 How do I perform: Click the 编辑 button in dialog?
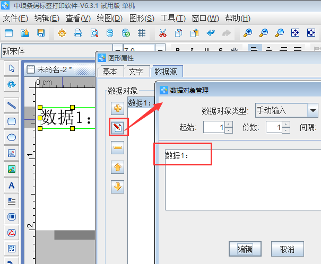pyautogui.click(x=245, y=249)
